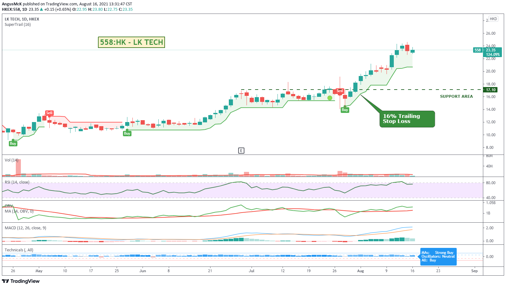Viewport: 506px width, 287px height.
Task: Click the Jul label on date axis
Action: click(252, 271)
